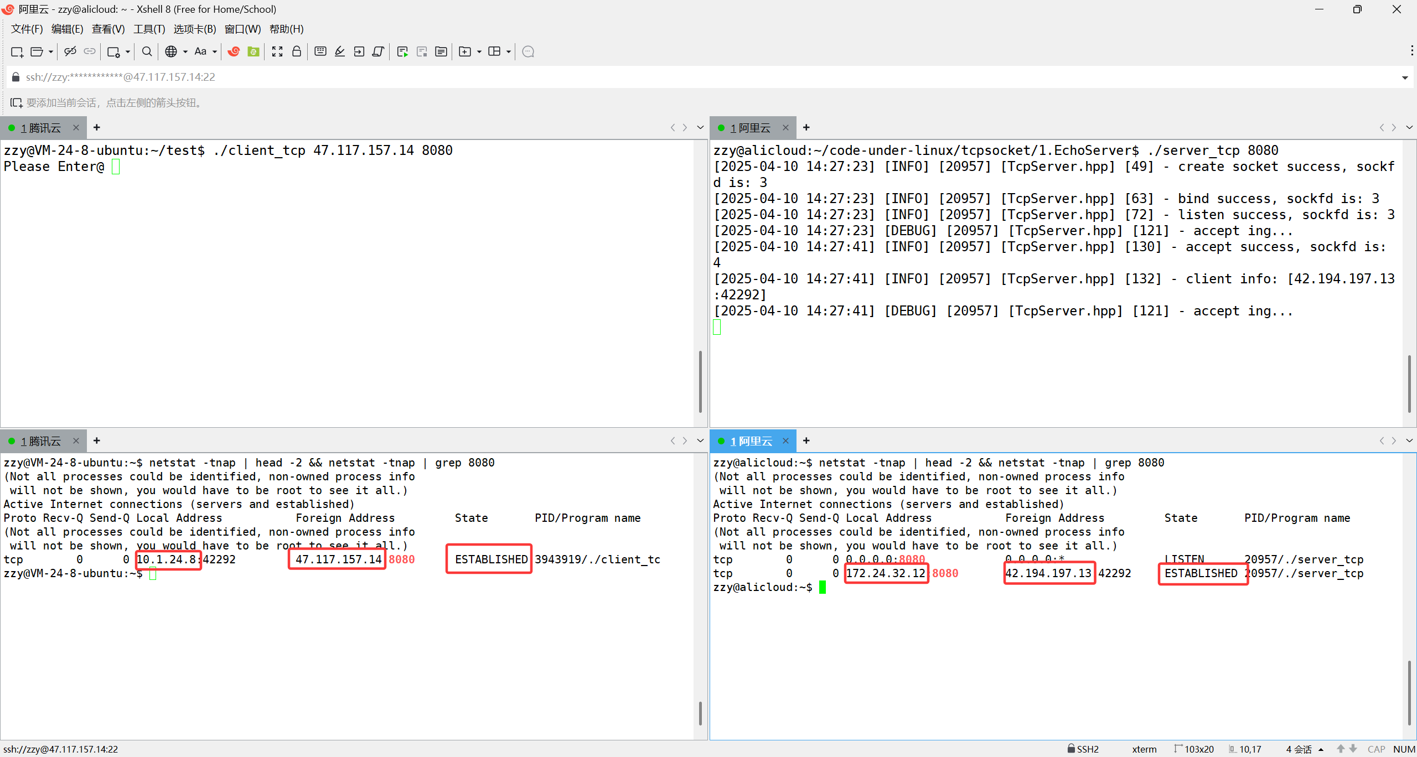
Task: Click top-left terminal pane scrollbar
Action: tap(700, 381)
